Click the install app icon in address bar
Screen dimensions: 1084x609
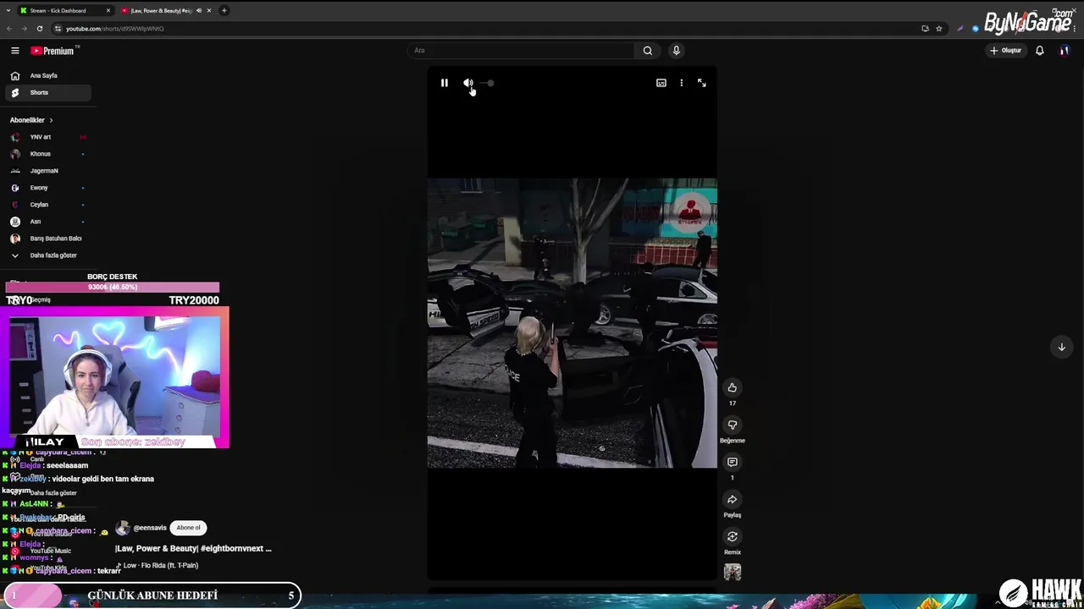point(925,29)
